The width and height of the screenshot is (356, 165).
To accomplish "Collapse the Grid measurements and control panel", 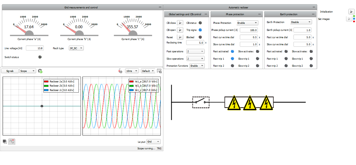I will point(160,7).
